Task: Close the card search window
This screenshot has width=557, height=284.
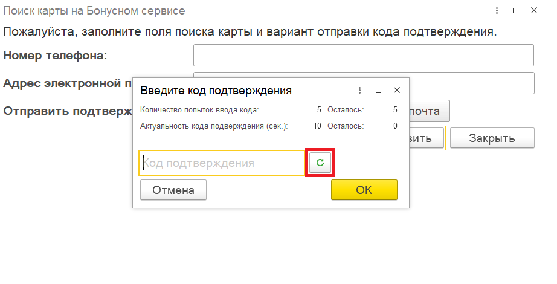Action: 534,11
